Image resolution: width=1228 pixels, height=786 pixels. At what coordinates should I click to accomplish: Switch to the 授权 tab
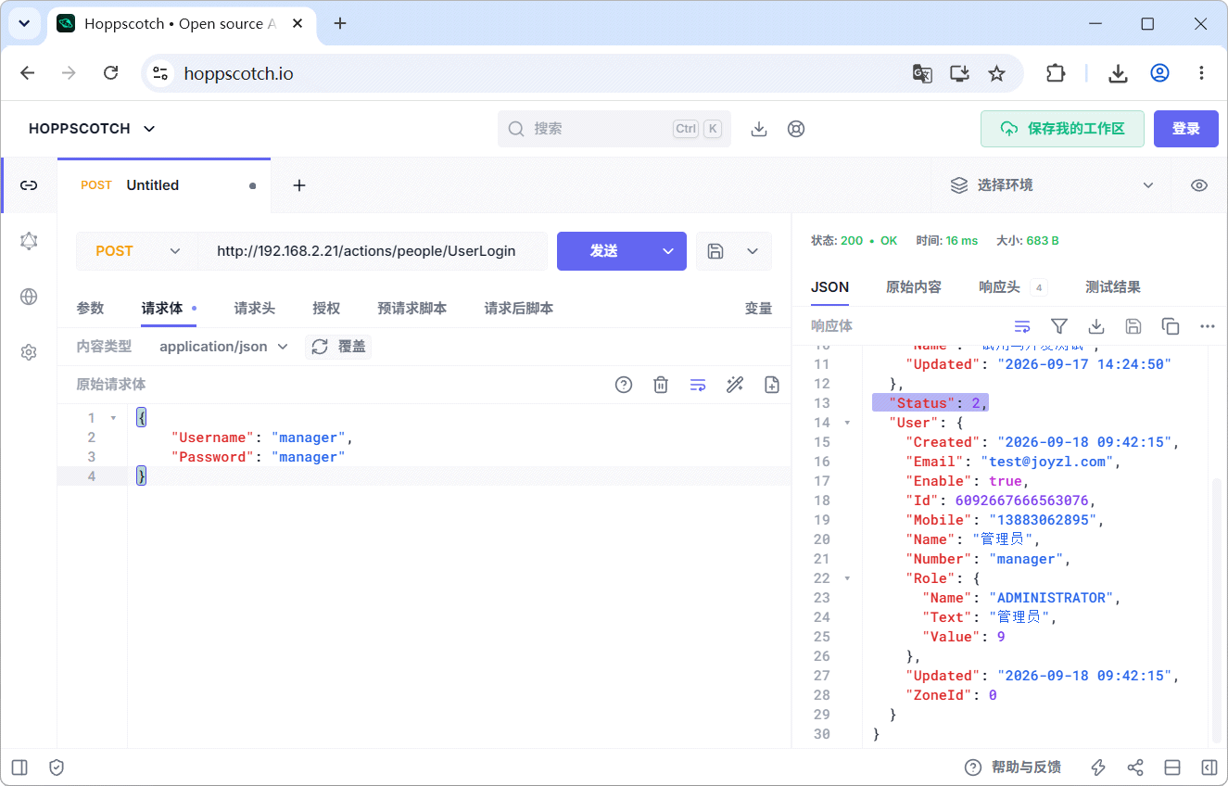(326, 309)
